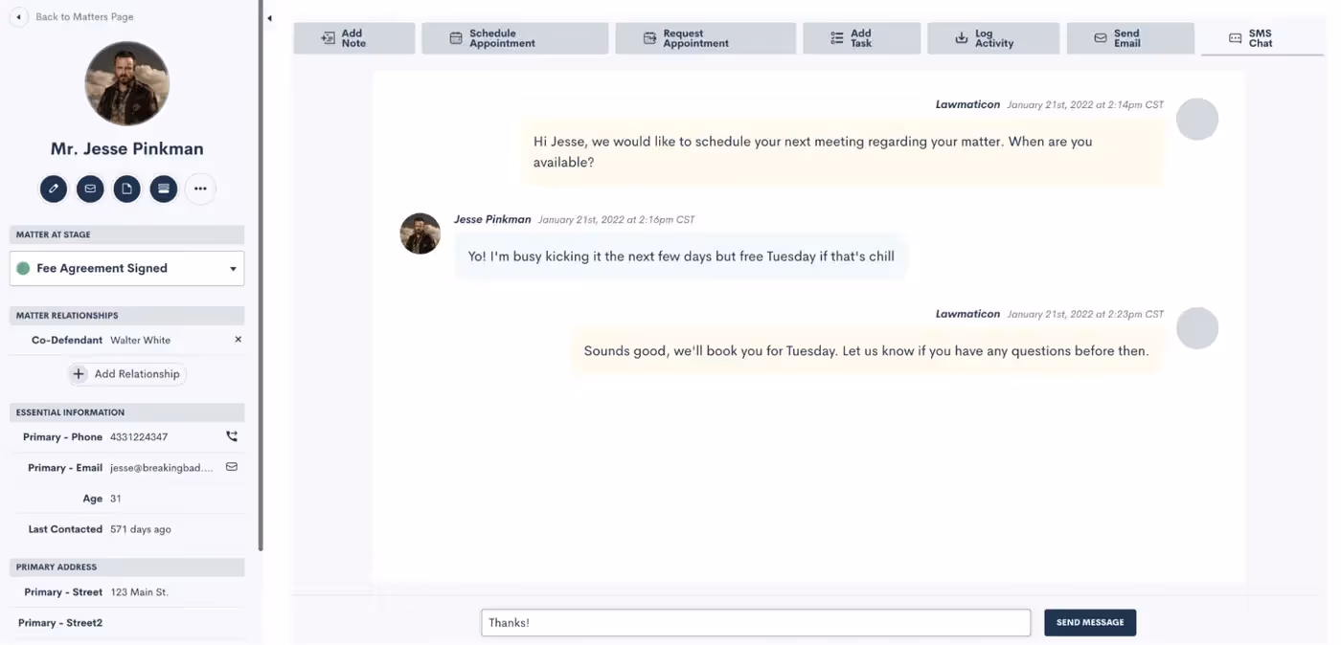1341x645 pixels.
Task: Click the pencil edit icon
Action: click(x=54, y=189)
